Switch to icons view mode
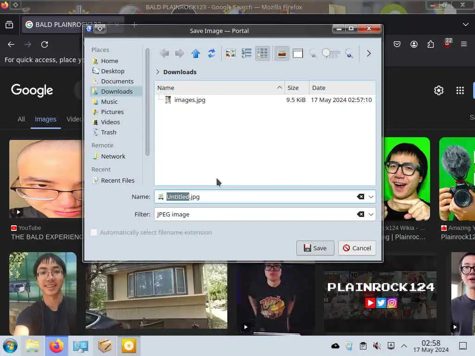The width and height of the screenshot is (475, 356). coord(231,54)
